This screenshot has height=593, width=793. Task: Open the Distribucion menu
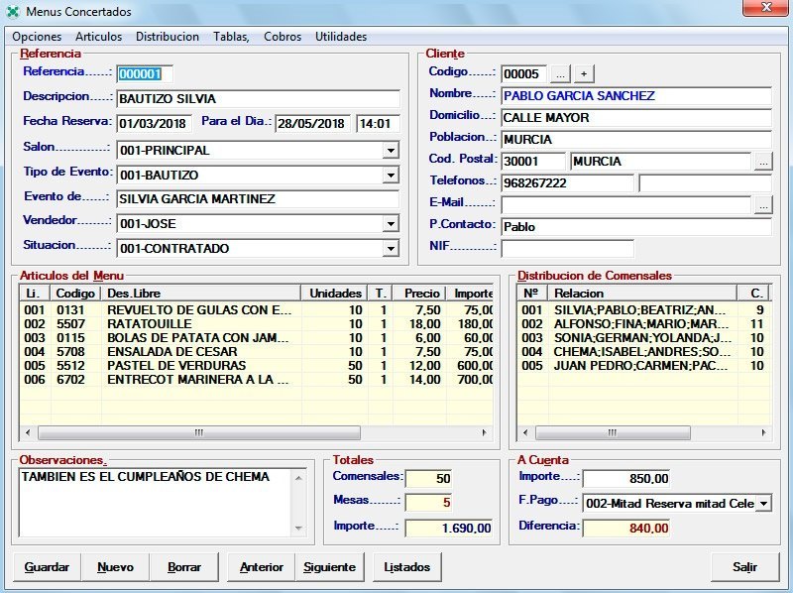168,37
